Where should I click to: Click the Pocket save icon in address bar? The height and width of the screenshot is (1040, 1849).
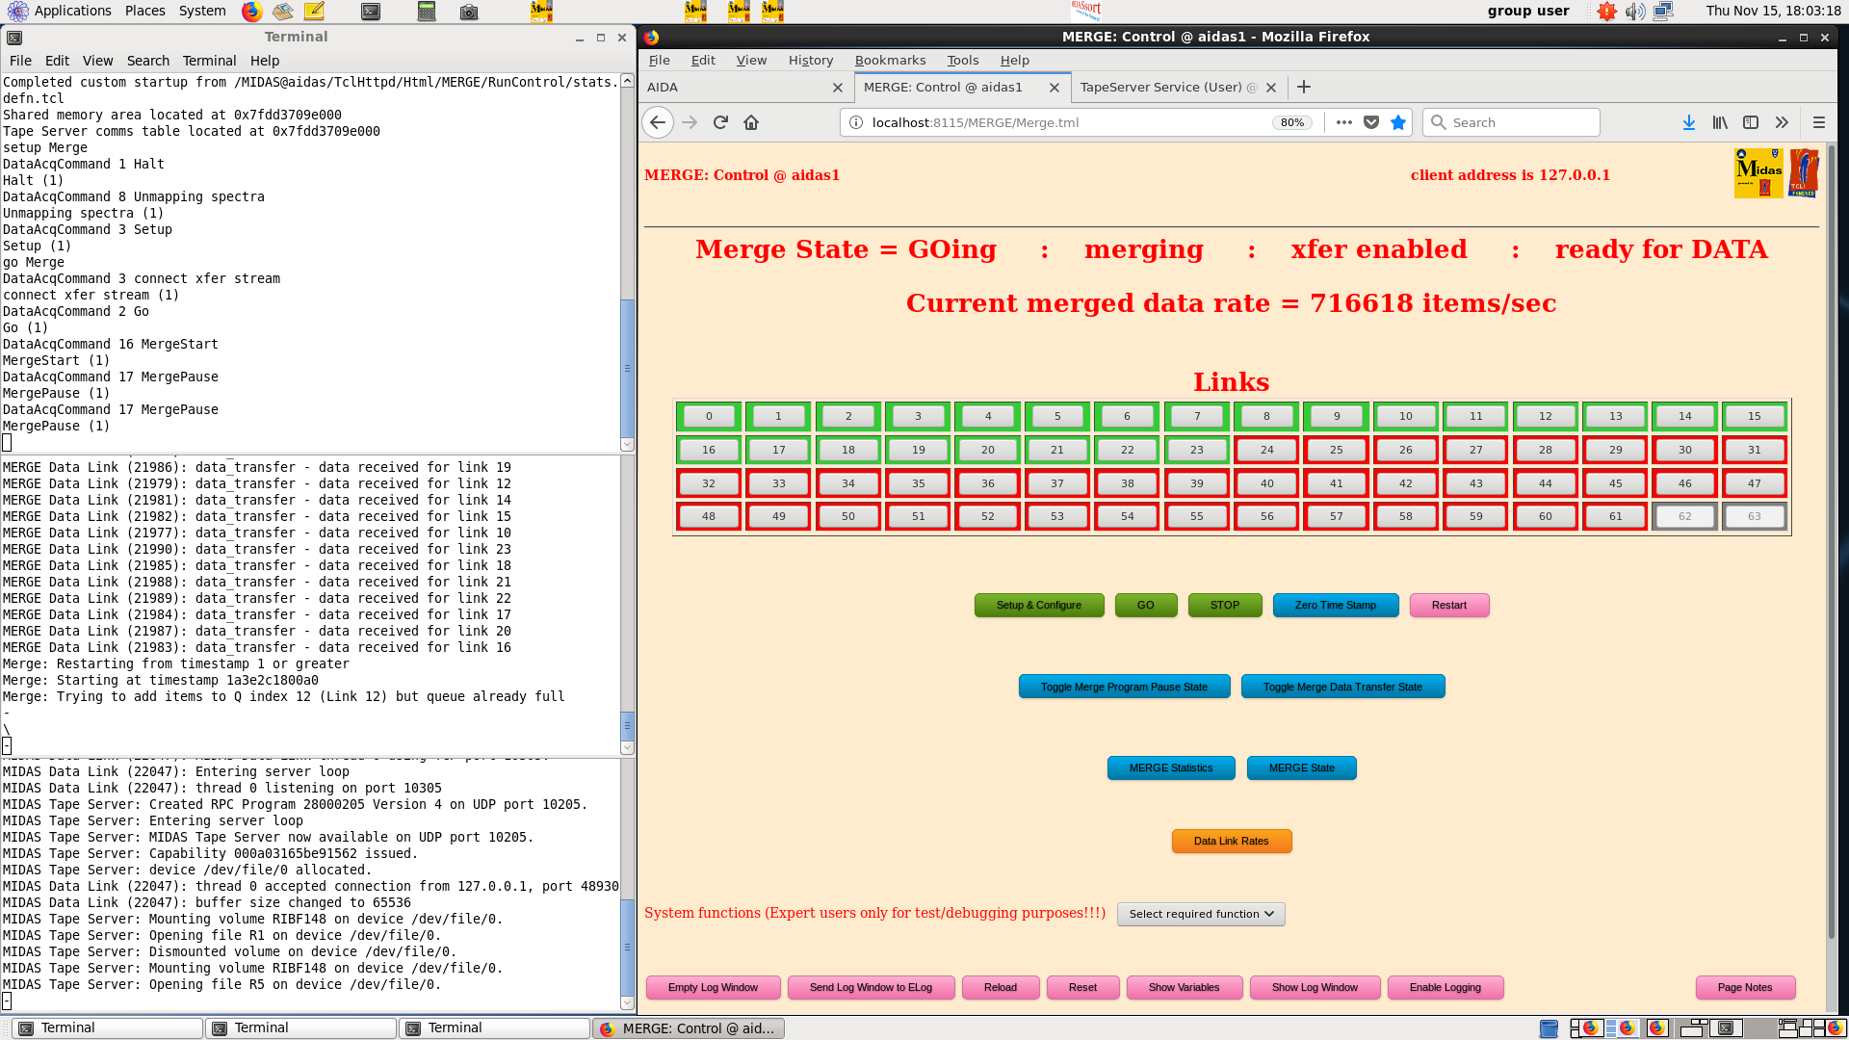1371,122
